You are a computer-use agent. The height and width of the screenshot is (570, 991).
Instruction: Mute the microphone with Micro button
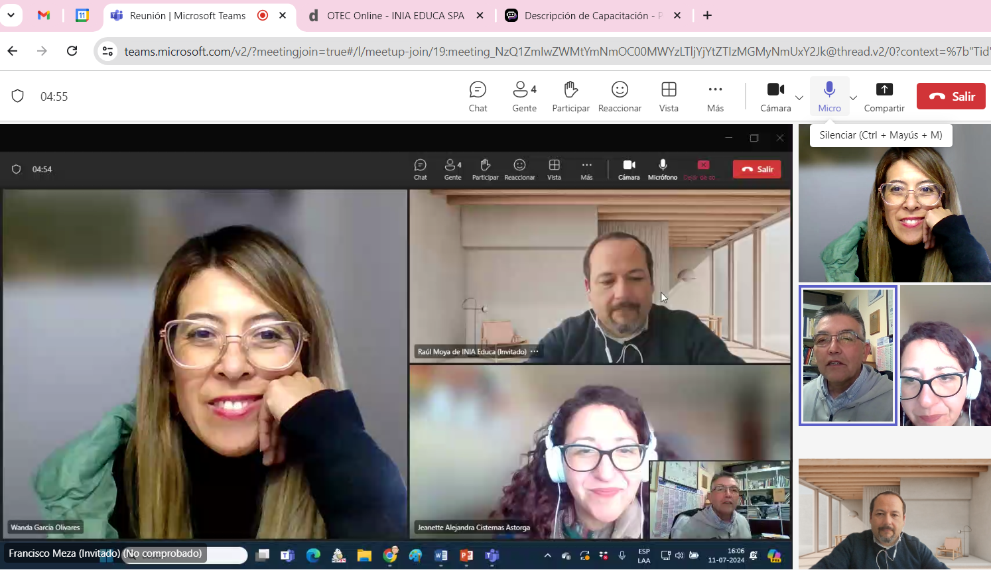829,97
